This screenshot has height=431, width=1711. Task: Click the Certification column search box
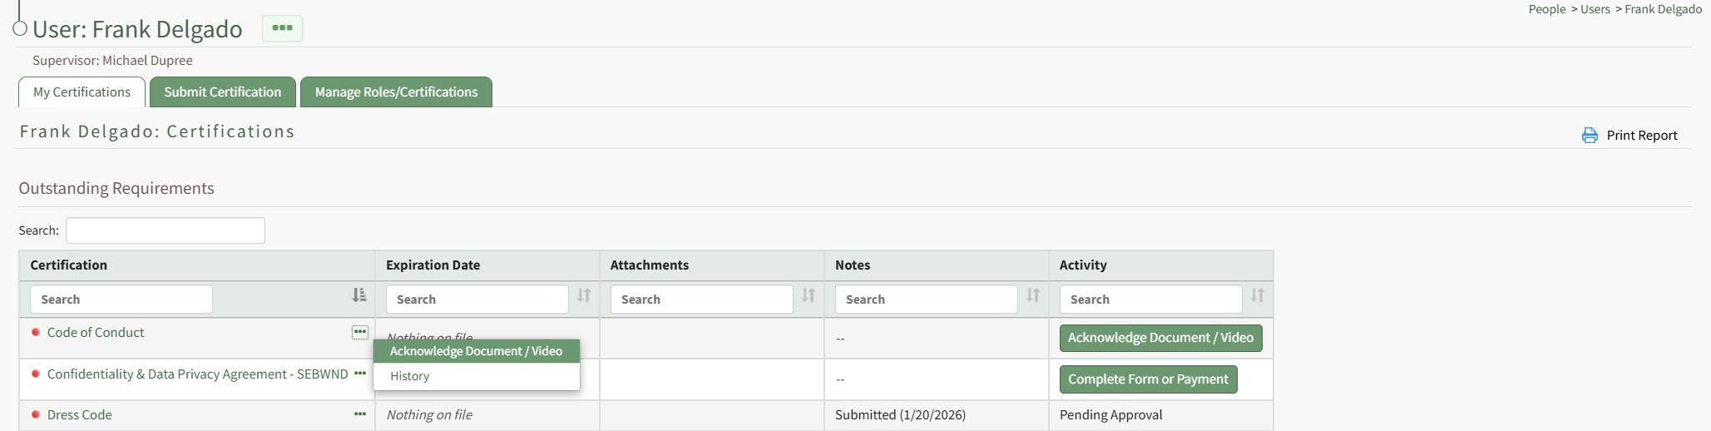tap(121, 300)
